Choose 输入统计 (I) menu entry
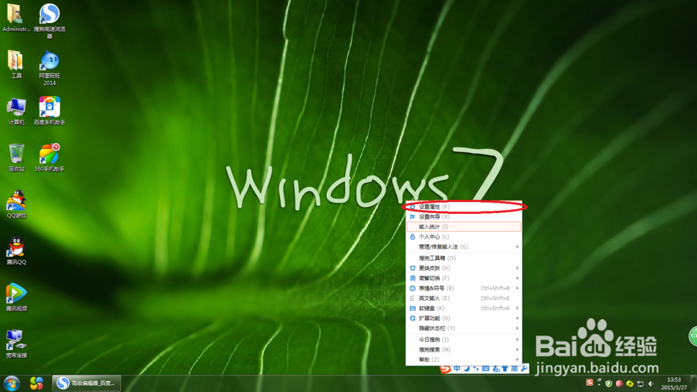 [x=464, y=227]
